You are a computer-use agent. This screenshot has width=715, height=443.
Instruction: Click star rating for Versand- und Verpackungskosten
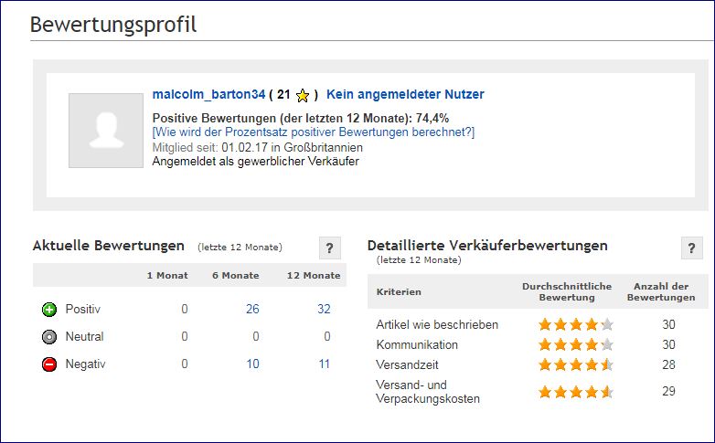[576, 392]
